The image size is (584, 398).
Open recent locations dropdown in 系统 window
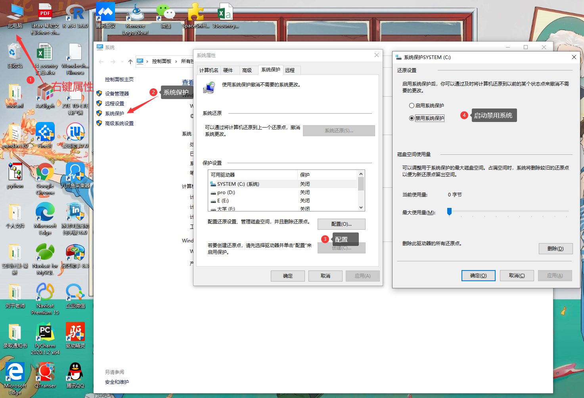(x=122, y=61)
